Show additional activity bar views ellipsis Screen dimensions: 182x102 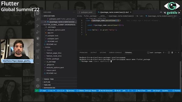(38, 63)
